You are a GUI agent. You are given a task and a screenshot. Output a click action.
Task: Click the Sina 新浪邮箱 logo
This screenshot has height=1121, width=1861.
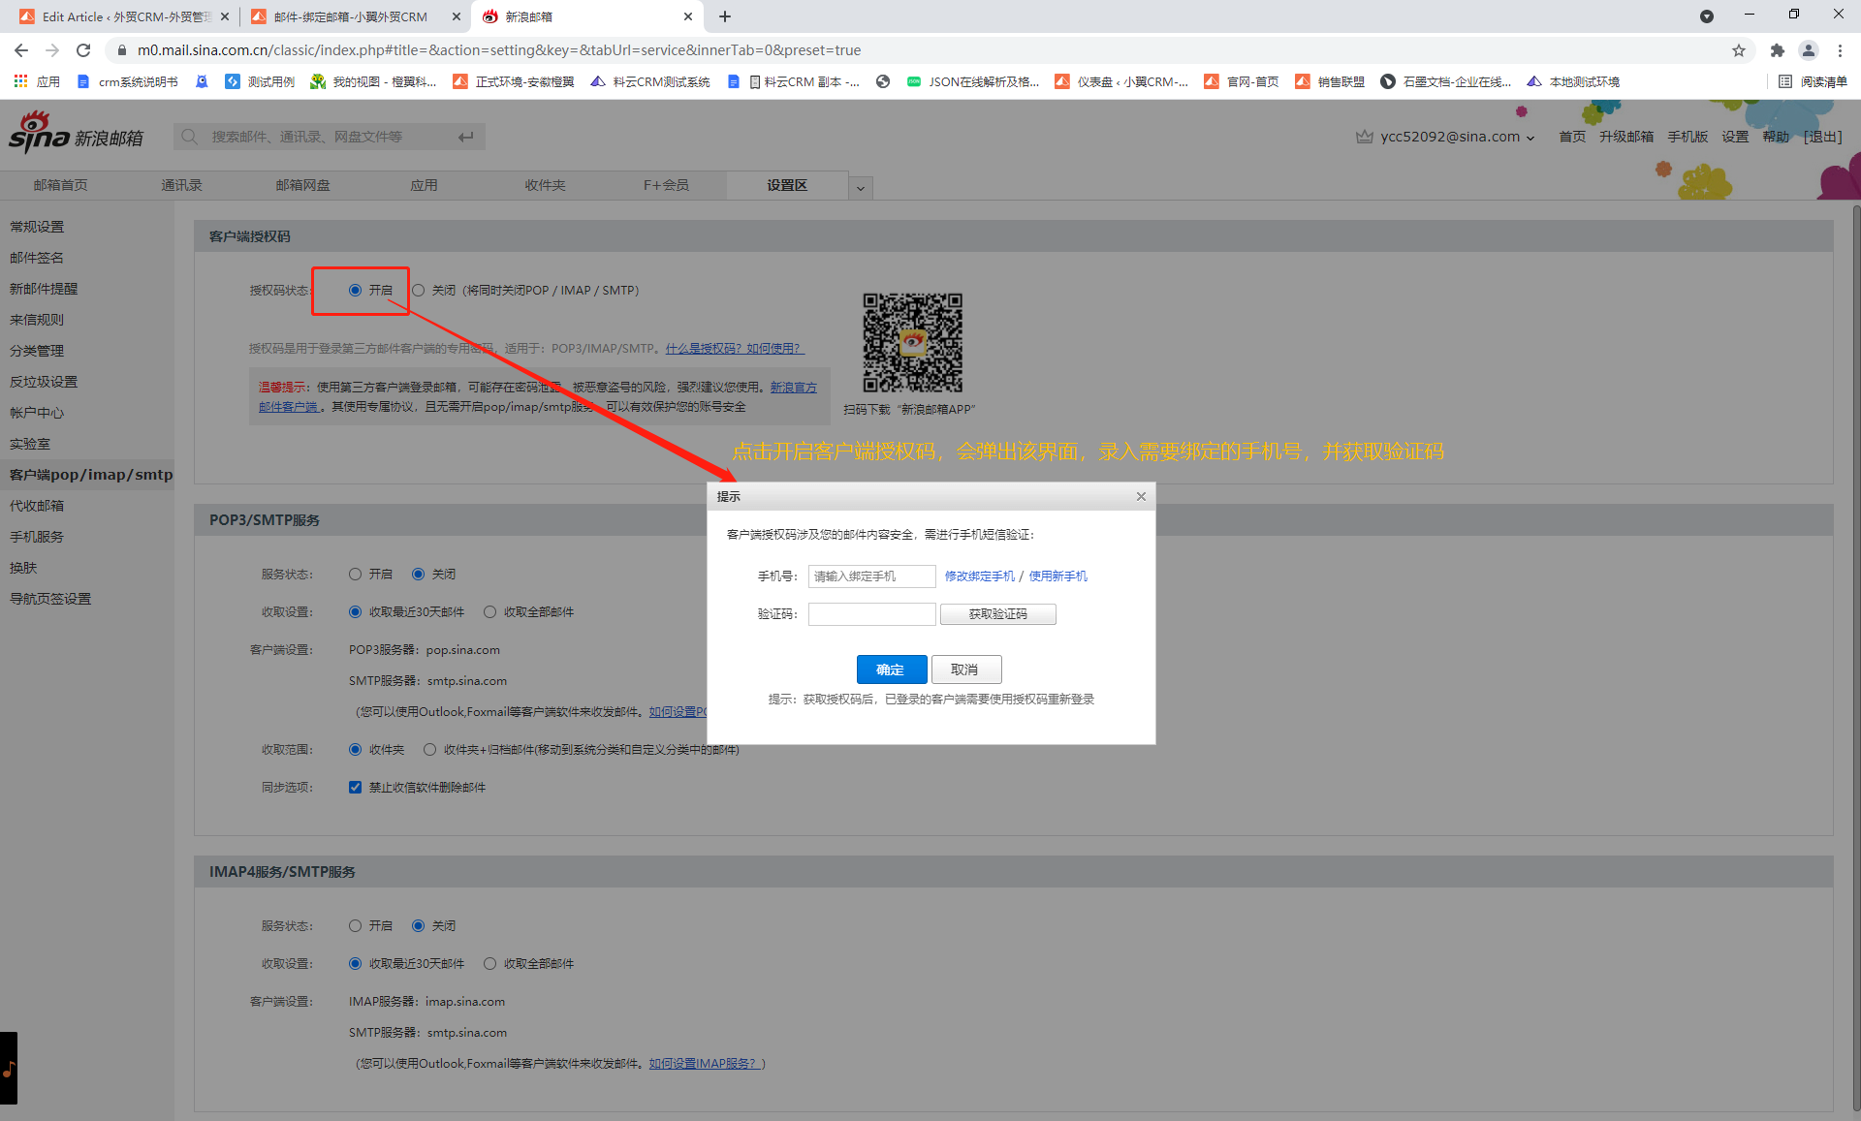(x=76, y=134)
